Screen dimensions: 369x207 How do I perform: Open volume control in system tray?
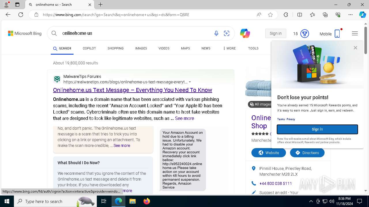[x=332, y=201]
